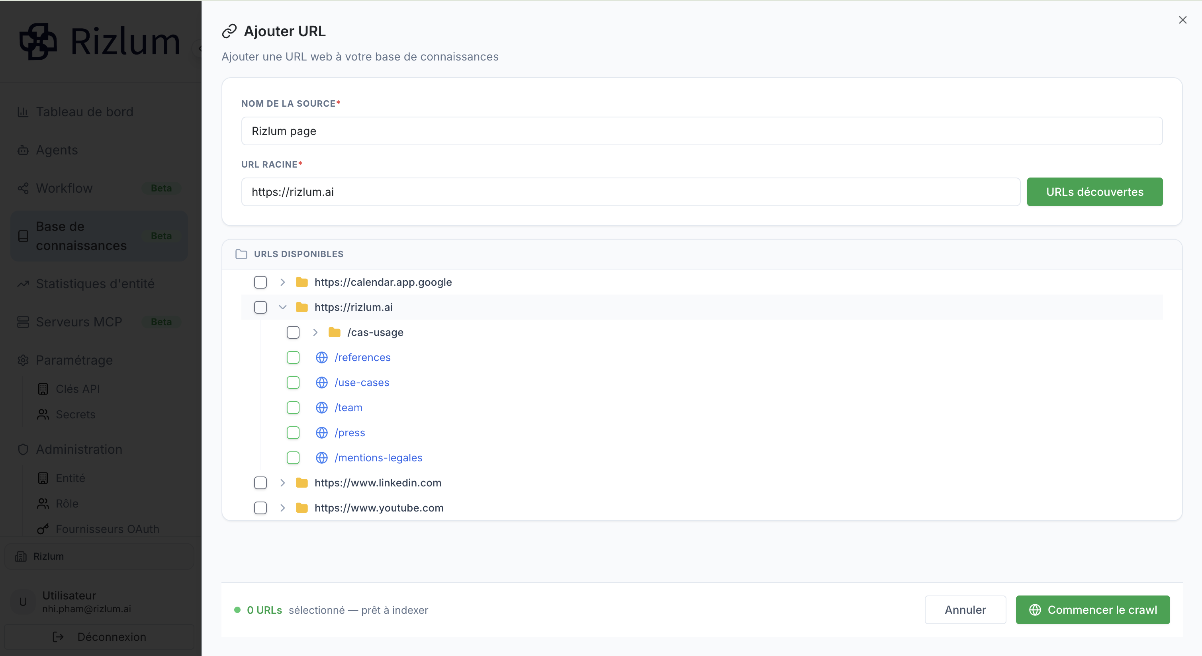This screenshot has width=1202, height=656.
Task: Click the globe icon beside /team
Action: (x=322, y=408)
